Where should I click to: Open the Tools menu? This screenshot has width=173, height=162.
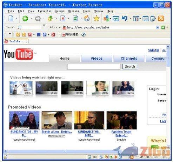[87, 11]
